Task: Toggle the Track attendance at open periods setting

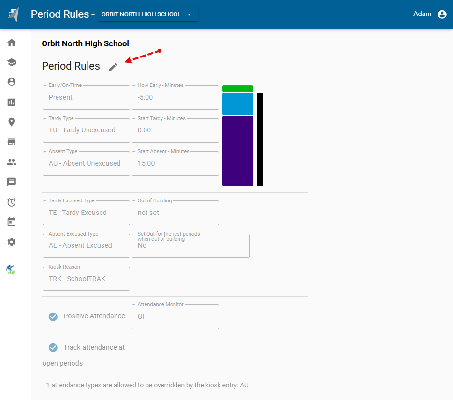Action: tap(53, 347)
